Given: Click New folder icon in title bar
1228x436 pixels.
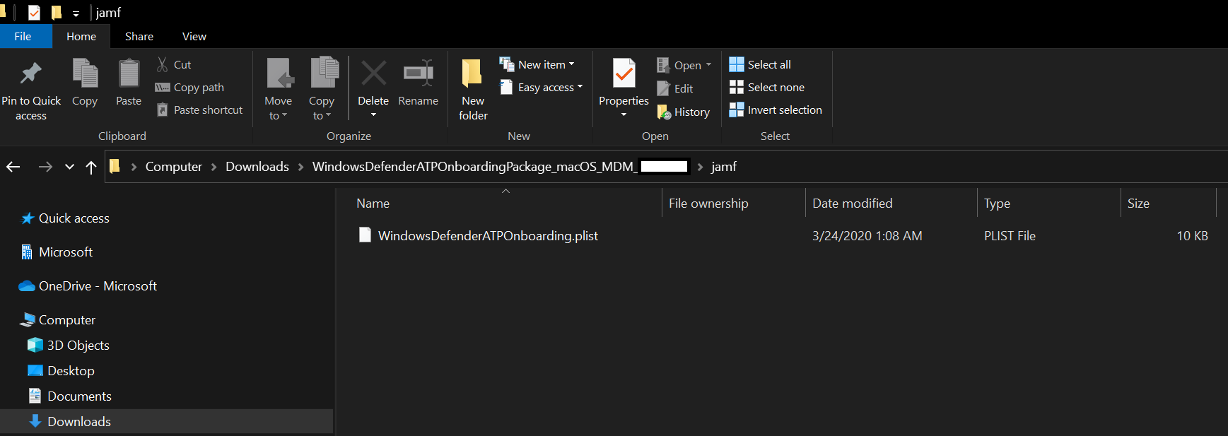Looking at the screenshot, I should (x=57, y=12).
